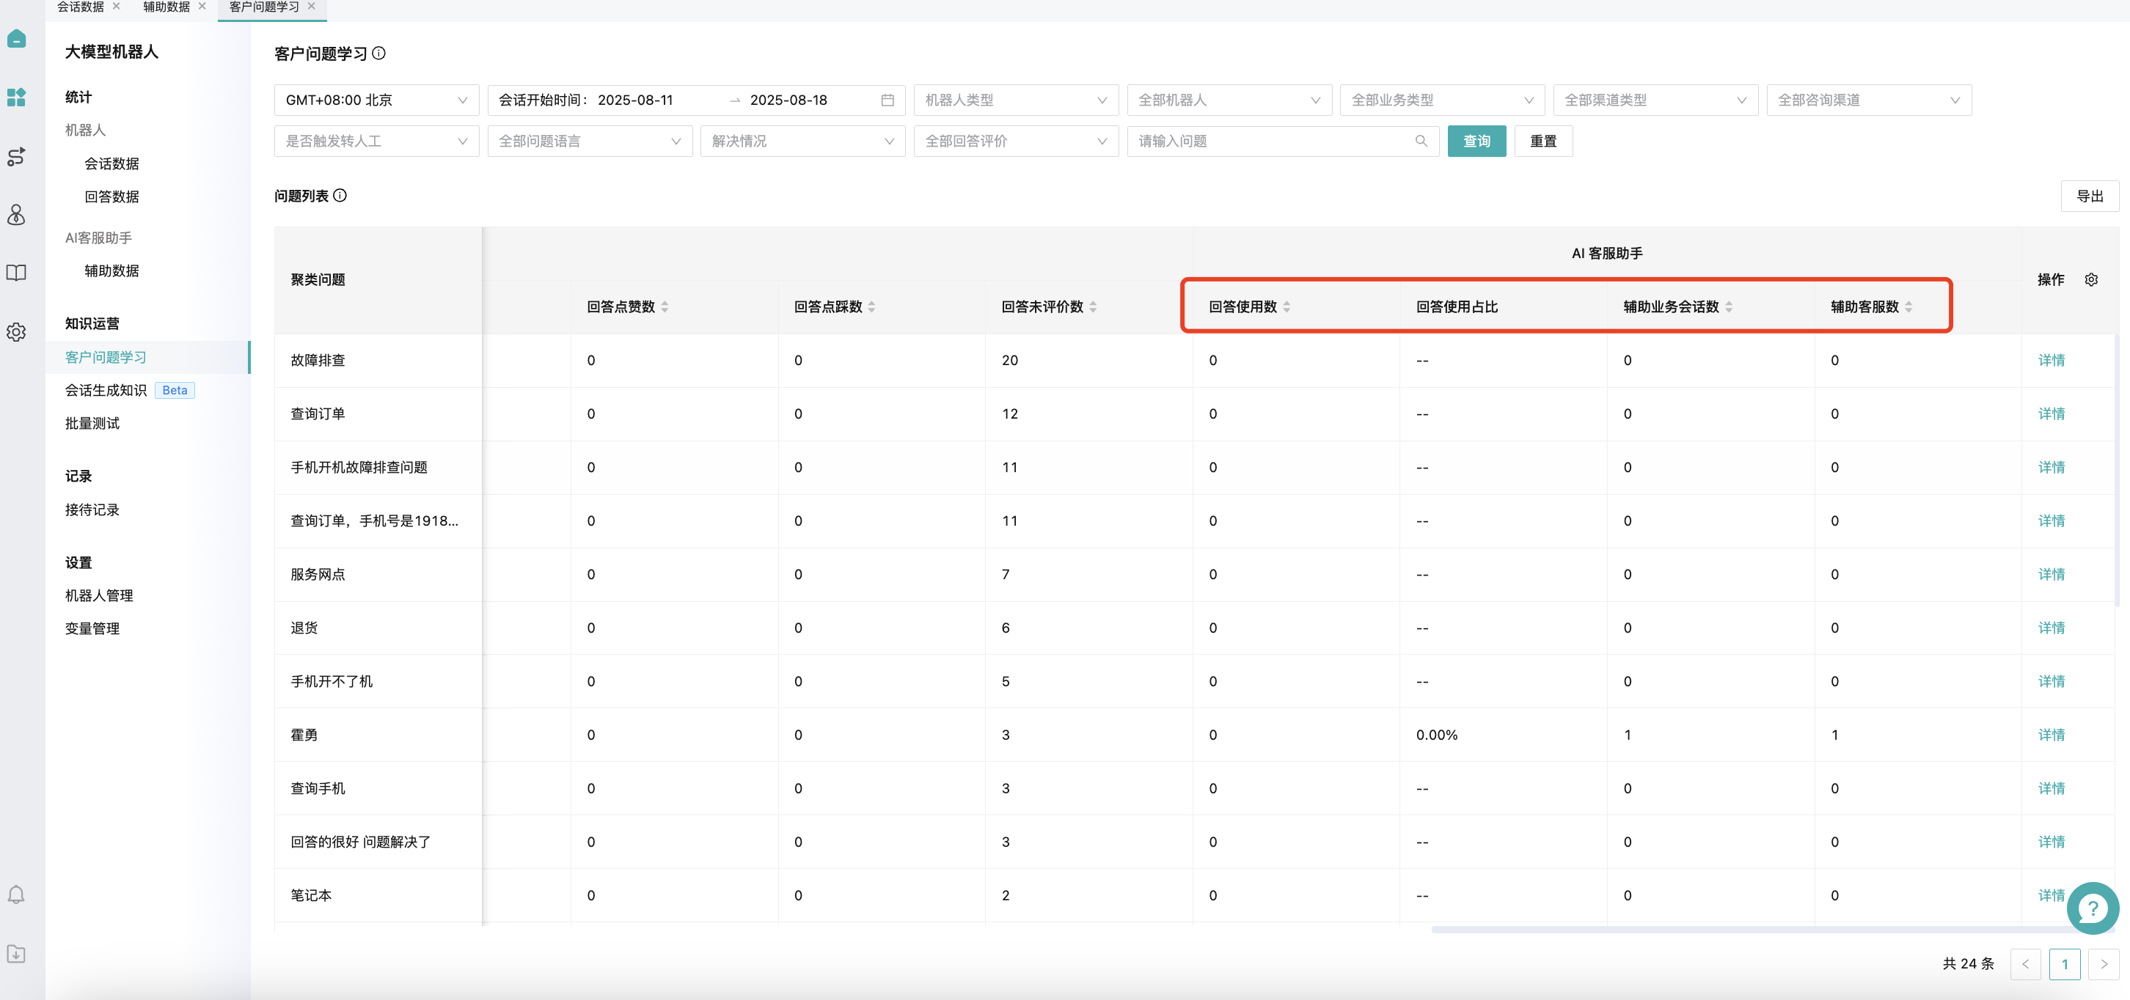Click the end date 2025-08-18 field

point(788,100)
